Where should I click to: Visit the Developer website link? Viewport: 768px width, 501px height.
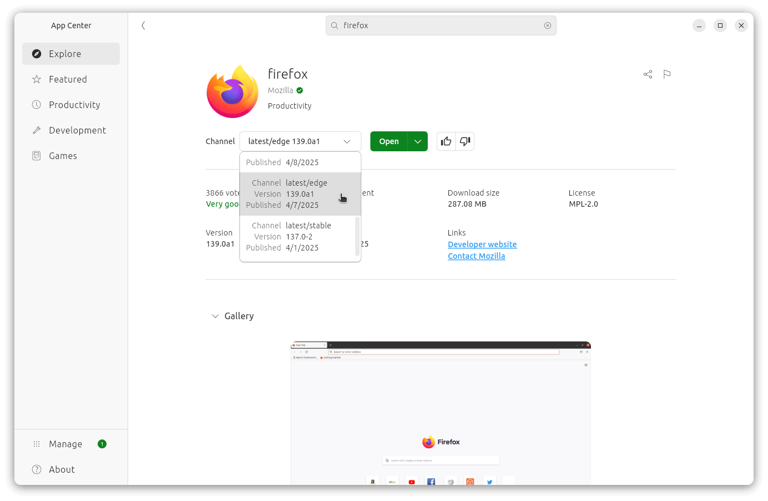[x=482, y=244]
